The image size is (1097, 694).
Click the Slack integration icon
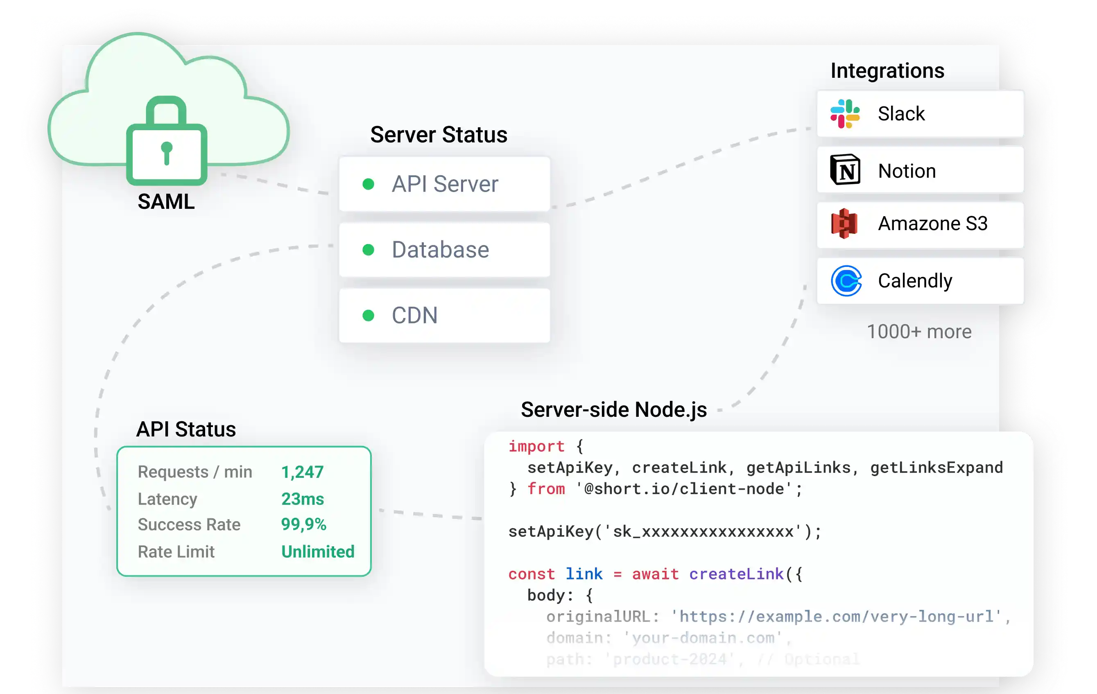pyautogui.click(x=845, y=114)
